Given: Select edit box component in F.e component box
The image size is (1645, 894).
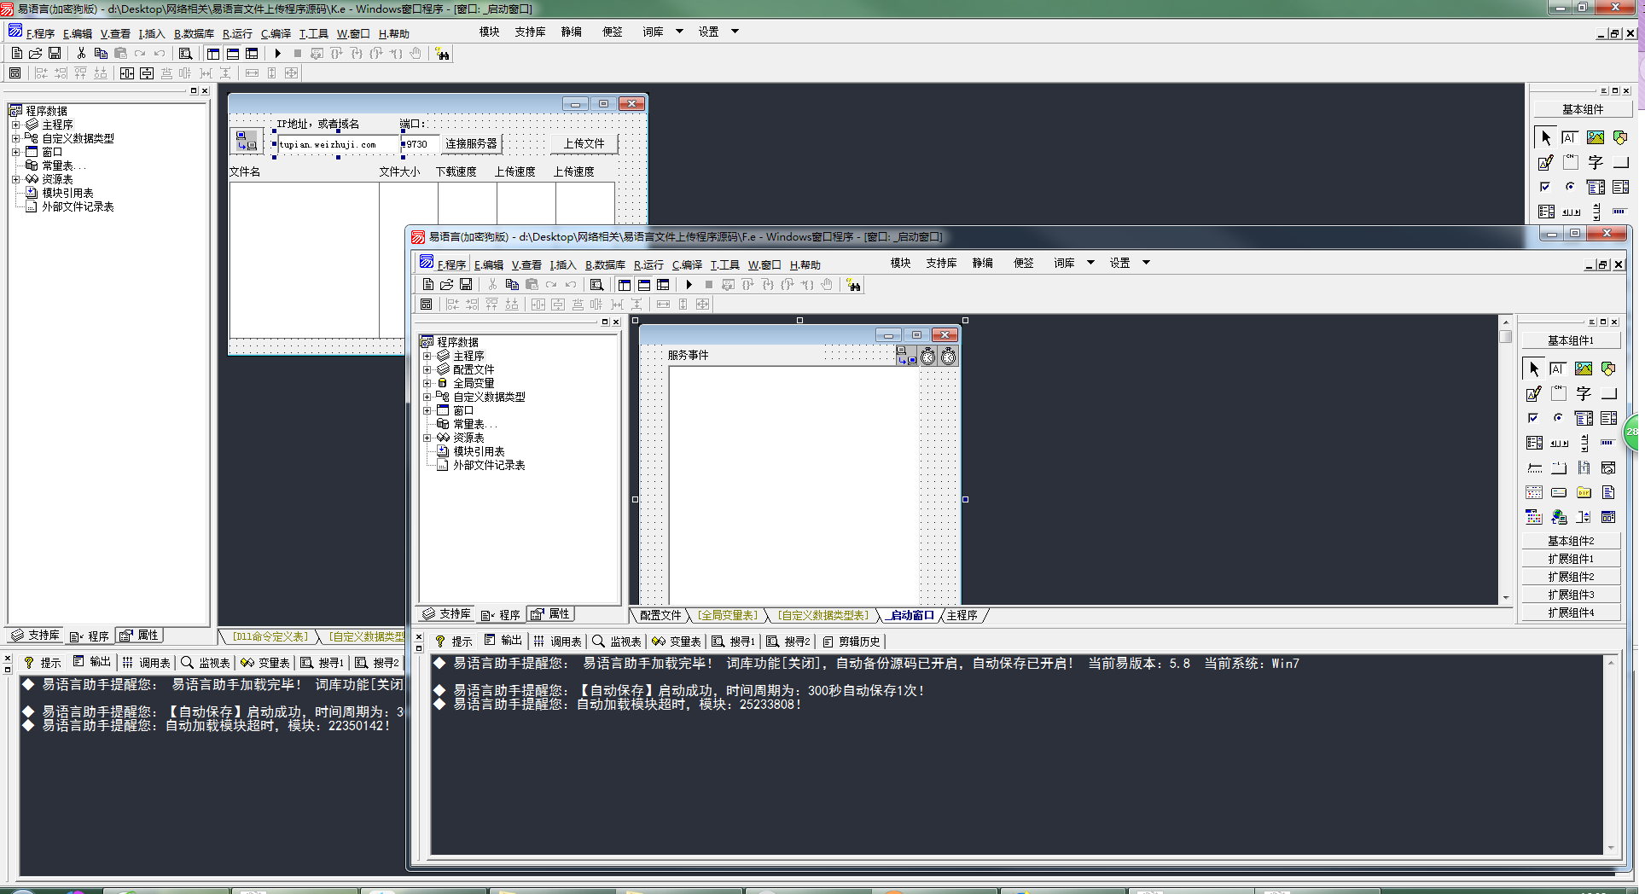Looking at the screenshot, I should tap(1559, 369).
